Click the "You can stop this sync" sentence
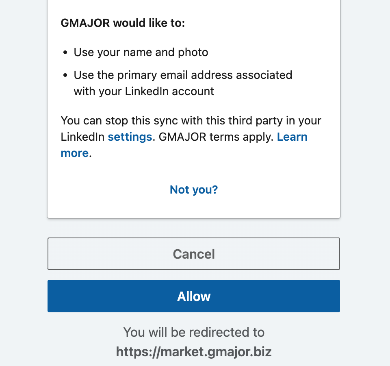 click(x=191, y=121)
